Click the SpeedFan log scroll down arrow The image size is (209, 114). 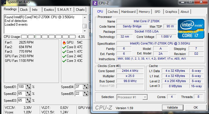coord(85,31)
